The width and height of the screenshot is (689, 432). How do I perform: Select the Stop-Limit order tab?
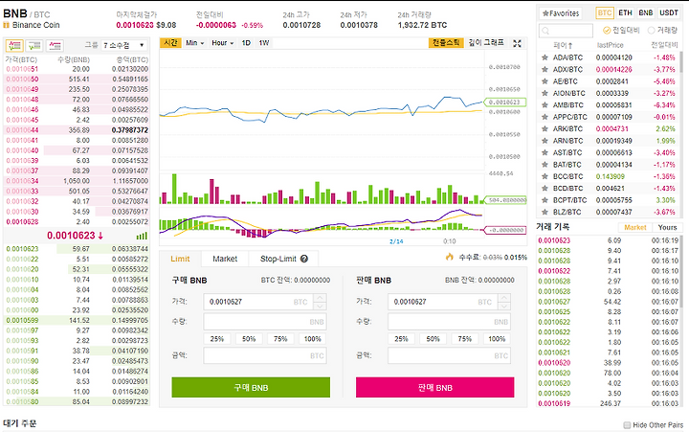click(283, 259)
